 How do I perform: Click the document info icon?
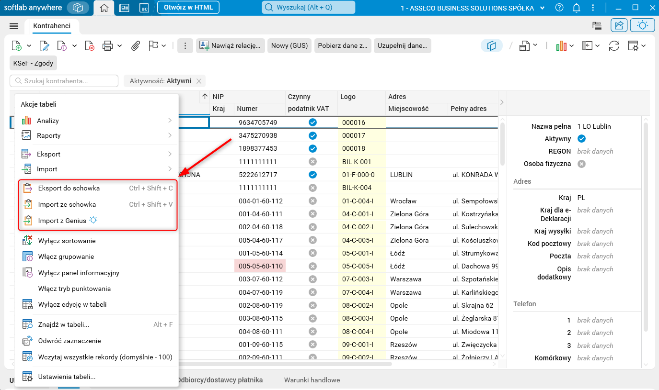coord(62,45)
